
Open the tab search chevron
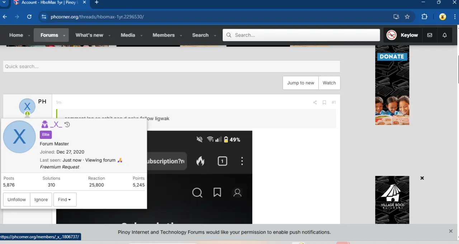[4, 2]
